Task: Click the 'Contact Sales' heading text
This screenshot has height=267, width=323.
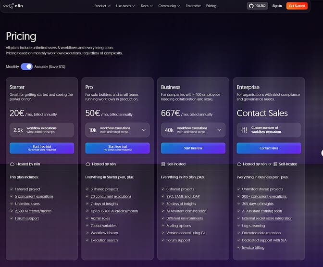Action: 262,113
